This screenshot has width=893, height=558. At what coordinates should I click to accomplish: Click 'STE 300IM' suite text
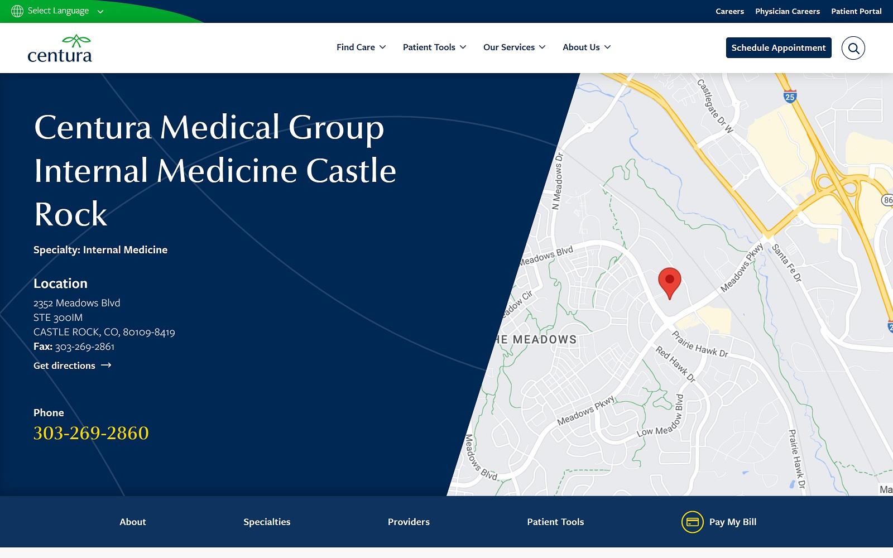tap(58, 318)
